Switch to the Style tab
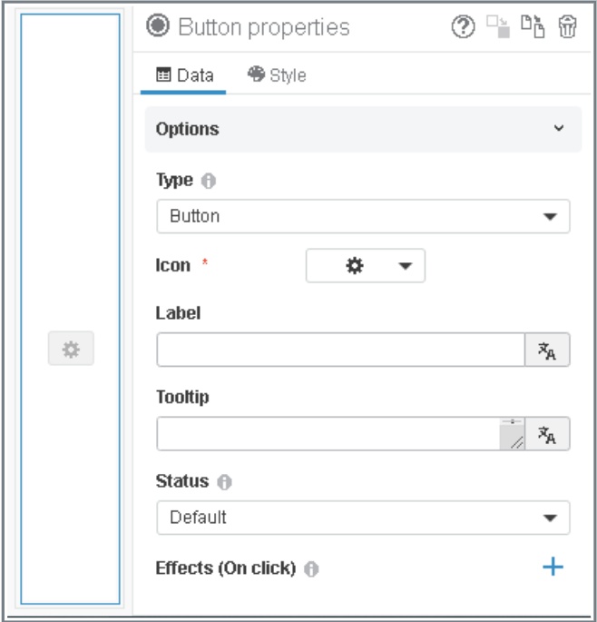The image size is (597, 622). click(x=277, y=75)
